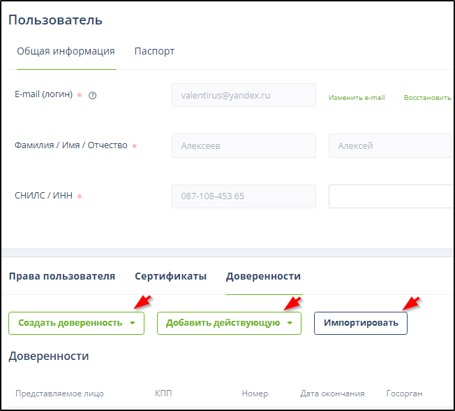Click the Дата окончания column header
Image resolution: width=455 pixels, height=411 pixels.
(332, 394)
